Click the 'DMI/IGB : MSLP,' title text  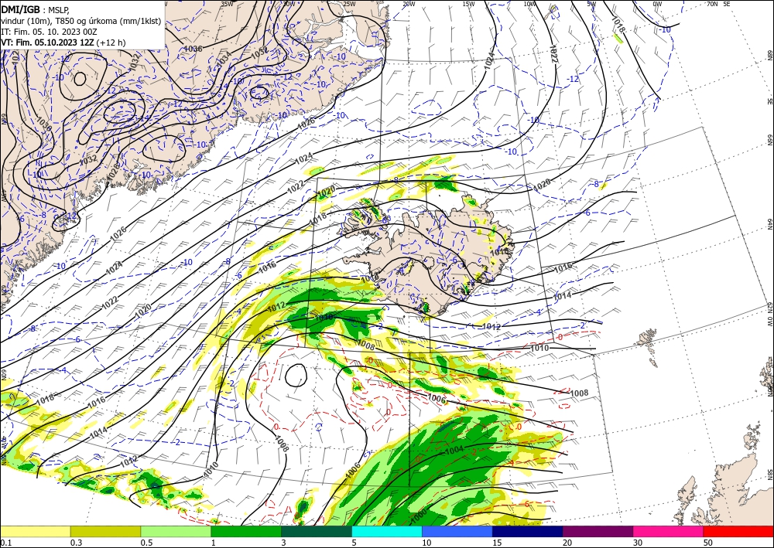[36, 9]
